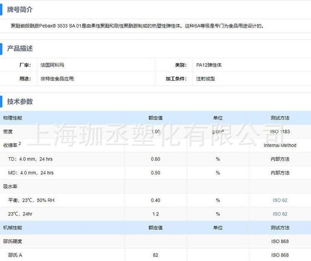The width and height of the screenshot is (311, 261).
Task: Click the g/cm³ unit cell
Action: [x=218, y=132]
